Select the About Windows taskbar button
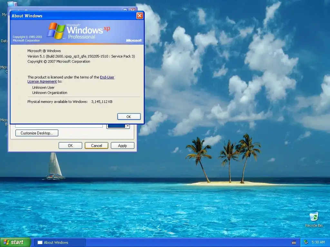The image size is (330, 247). 60,242
